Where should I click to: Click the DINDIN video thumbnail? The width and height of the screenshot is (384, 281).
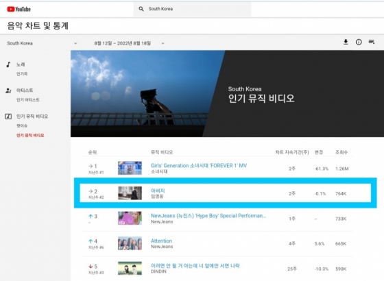[x=130, y=268]
